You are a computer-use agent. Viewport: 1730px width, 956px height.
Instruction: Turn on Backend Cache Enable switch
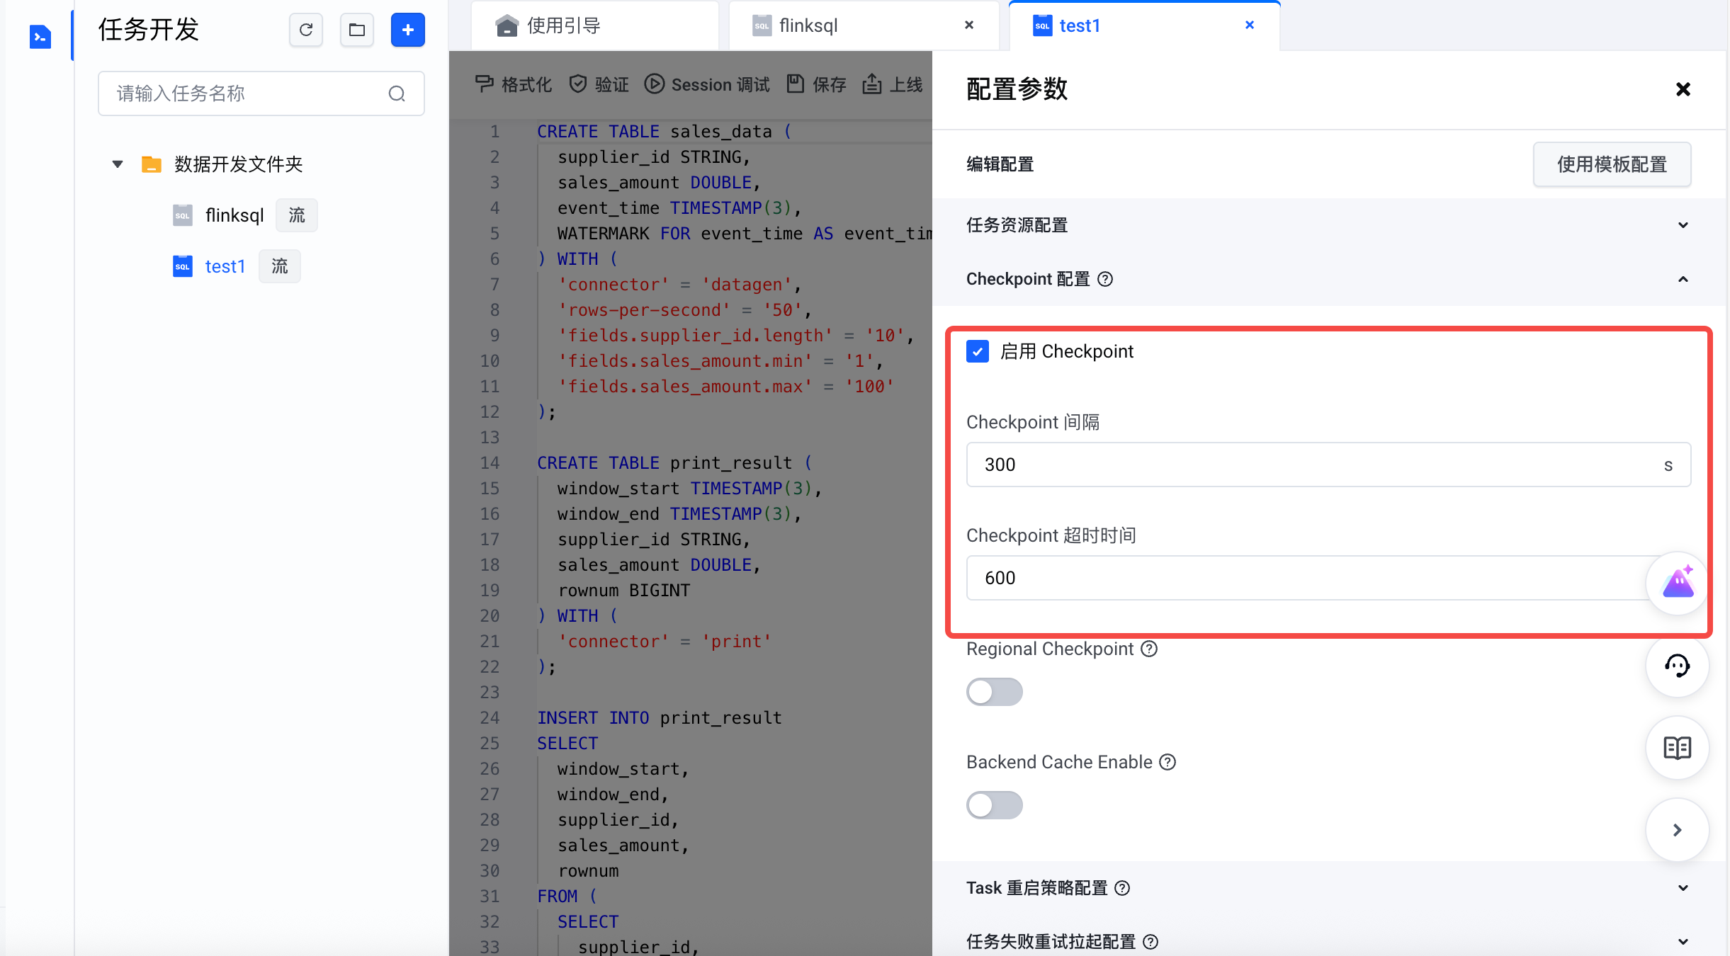pos(994,805)
